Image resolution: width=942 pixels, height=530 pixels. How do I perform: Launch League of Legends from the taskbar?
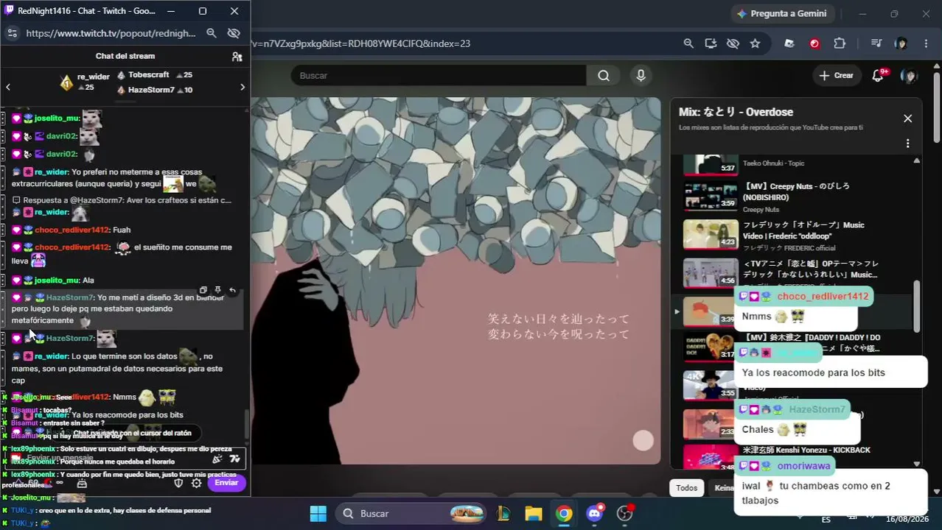(x=503, y=513)
